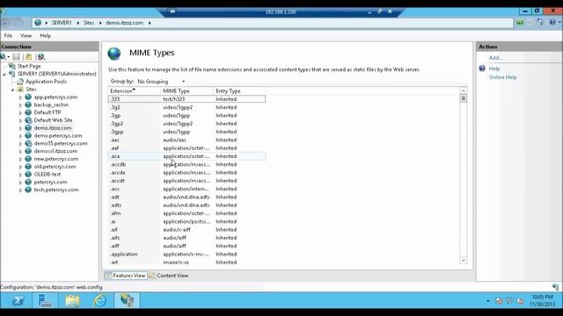Click the OLEDB-test site globe icon

[x=28, y=174]
